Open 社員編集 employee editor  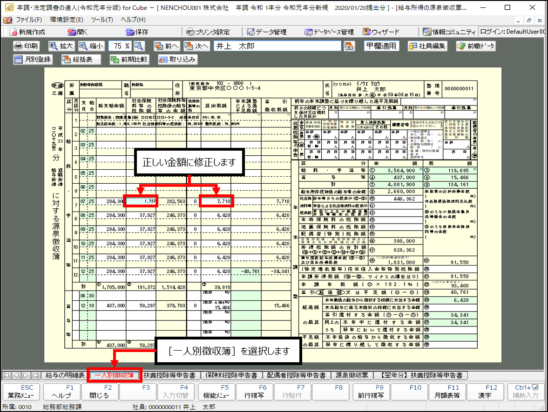tap(427, 46)
